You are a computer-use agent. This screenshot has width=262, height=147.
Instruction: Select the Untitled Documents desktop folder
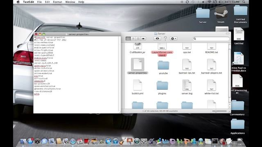tap(240, 14)
